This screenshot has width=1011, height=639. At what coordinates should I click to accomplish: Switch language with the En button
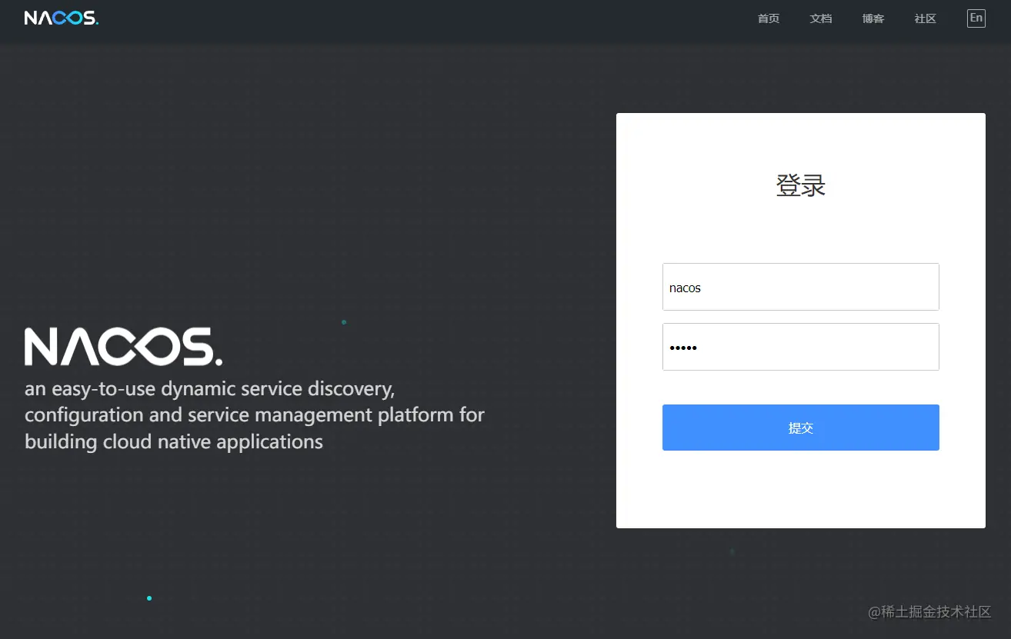coord(976,18)
